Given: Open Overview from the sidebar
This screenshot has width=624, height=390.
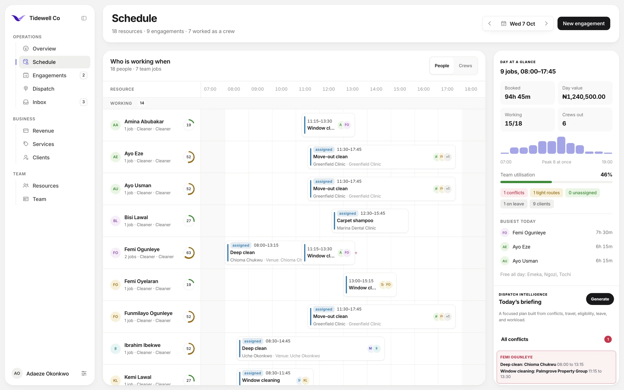Looking at the screenshot, I should click(x=55, y=49).
